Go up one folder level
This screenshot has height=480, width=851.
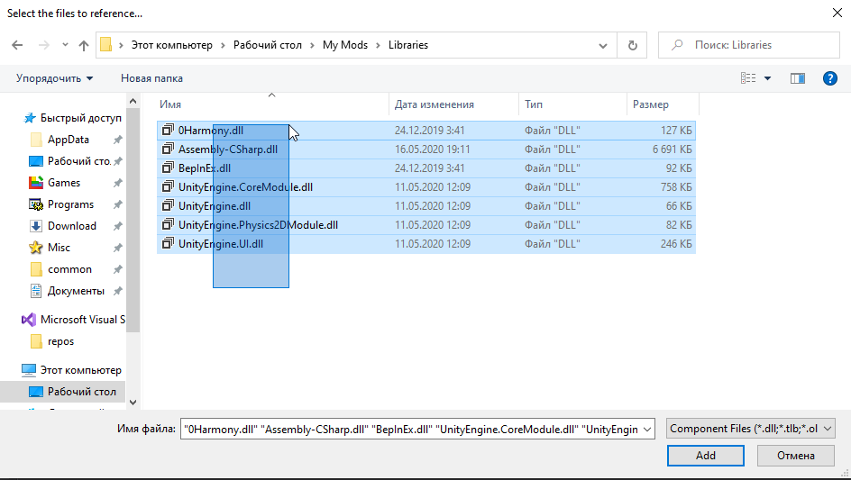(83, 45)
